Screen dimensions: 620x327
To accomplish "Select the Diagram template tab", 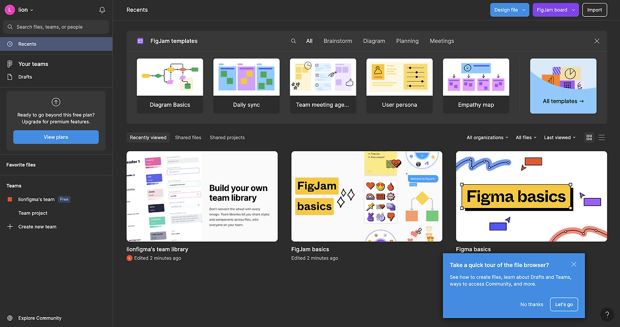I will coord(374,41).
